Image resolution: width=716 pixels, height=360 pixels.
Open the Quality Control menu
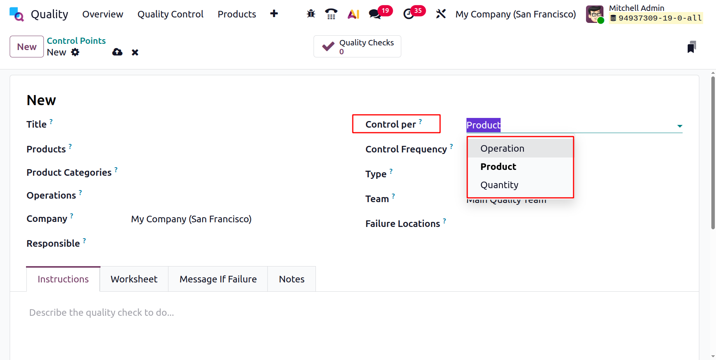tap(170, 14)
